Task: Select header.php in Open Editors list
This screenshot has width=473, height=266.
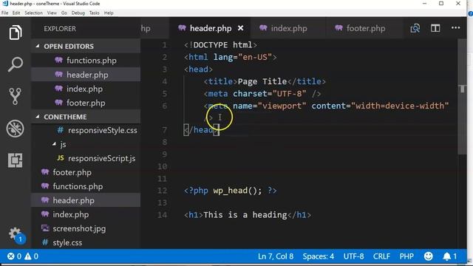Action: 86,75
